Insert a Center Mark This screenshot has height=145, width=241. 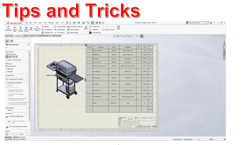[94, 27]
